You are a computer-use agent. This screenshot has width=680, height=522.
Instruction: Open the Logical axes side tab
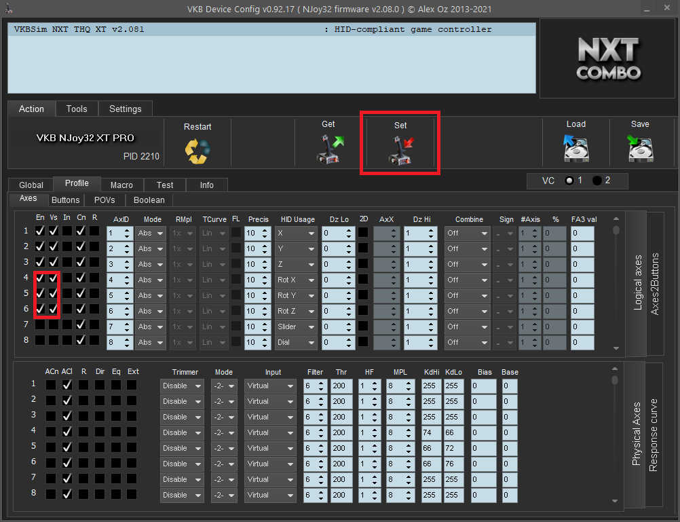(x=637, y=283)
